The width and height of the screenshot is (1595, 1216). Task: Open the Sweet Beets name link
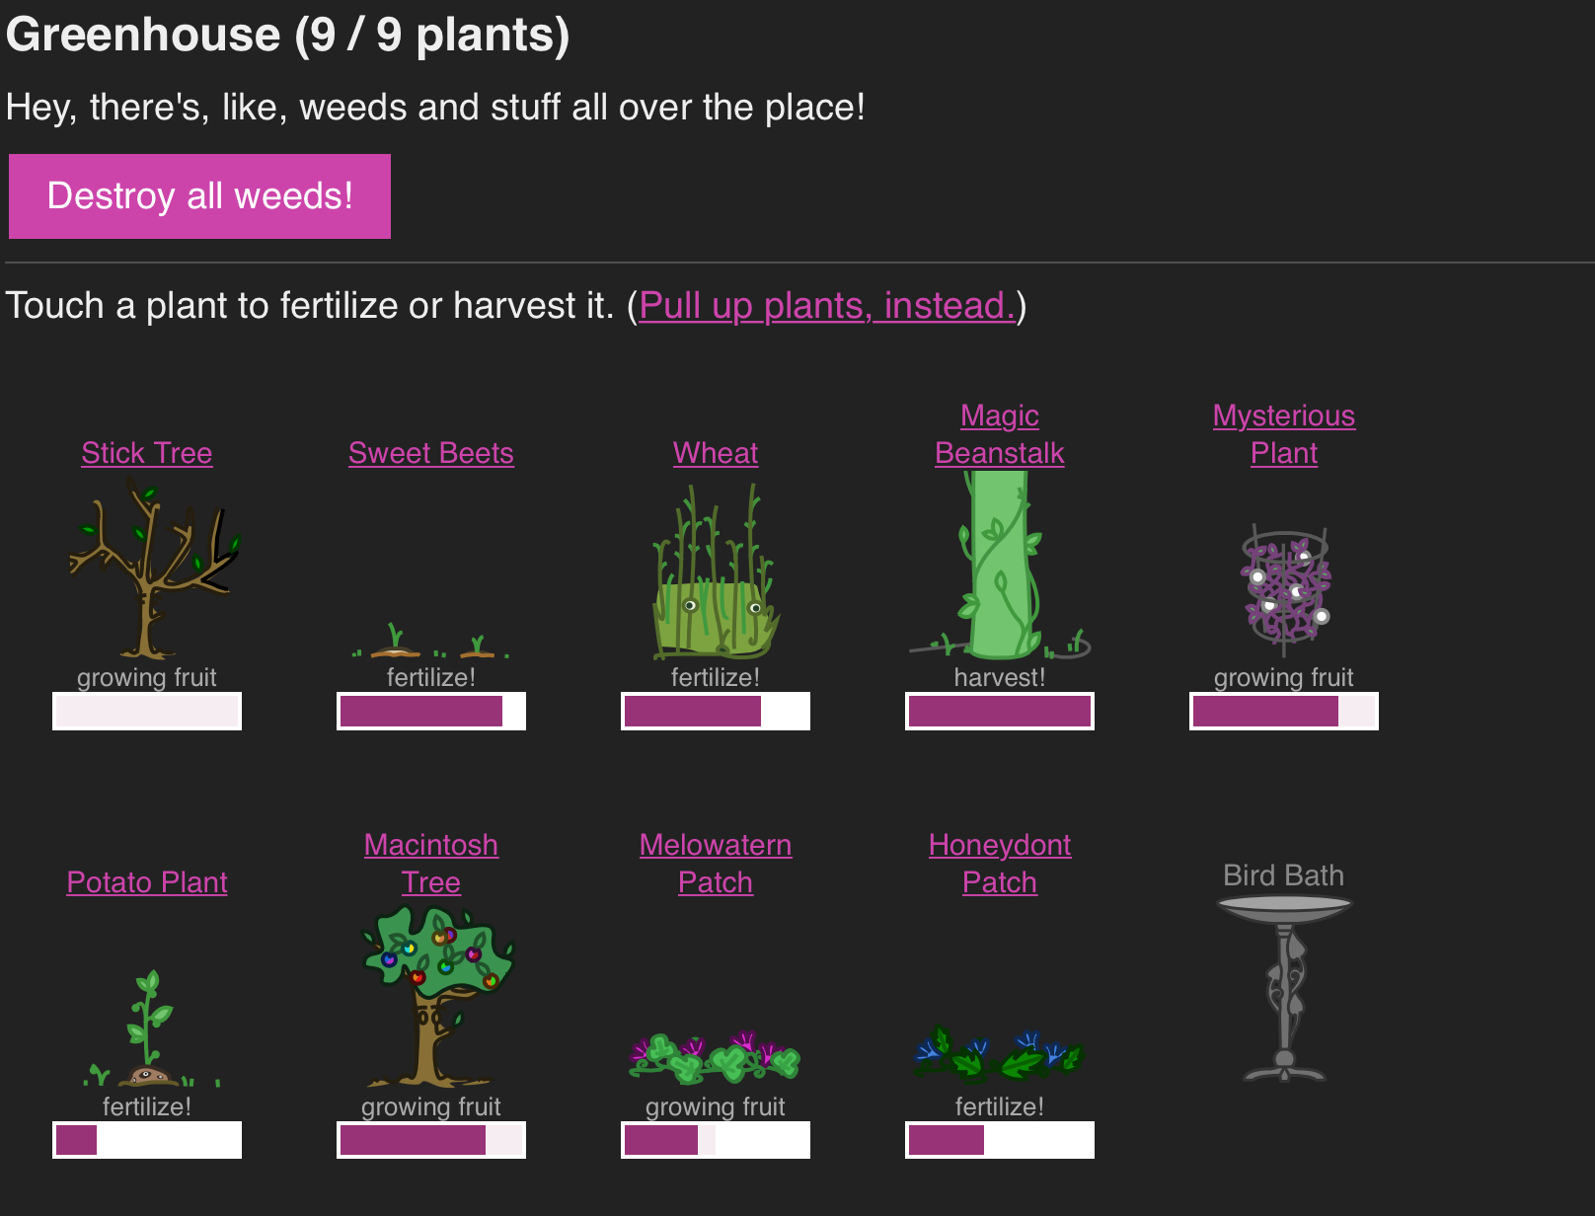(x=430, y=453)
